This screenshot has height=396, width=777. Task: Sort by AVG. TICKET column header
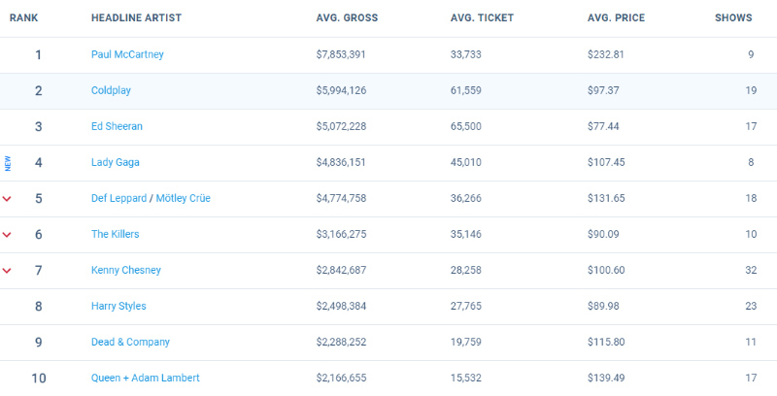(482, 17)
